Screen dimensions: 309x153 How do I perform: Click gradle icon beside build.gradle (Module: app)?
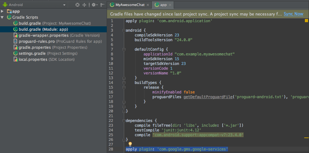coord(15,29)
